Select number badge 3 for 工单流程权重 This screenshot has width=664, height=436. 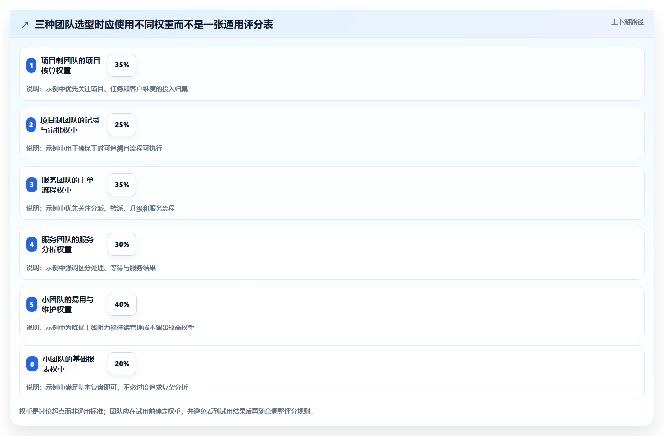click(31, 185)
